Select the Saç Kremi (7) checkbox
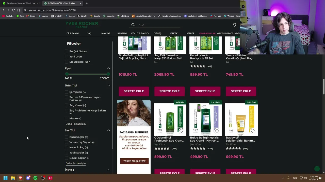The width and height of the screenshot is (325, 182). (x=67, y=105)
